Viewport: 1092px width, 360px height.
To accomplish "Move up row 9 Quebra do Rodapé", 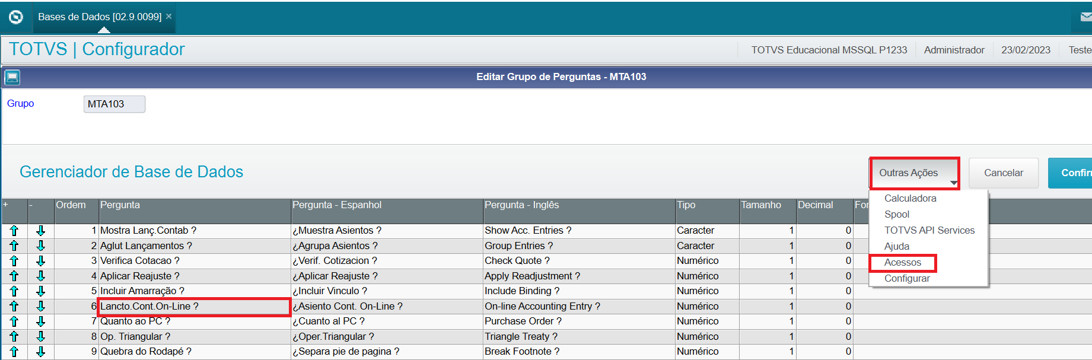I will pos(14,352).
